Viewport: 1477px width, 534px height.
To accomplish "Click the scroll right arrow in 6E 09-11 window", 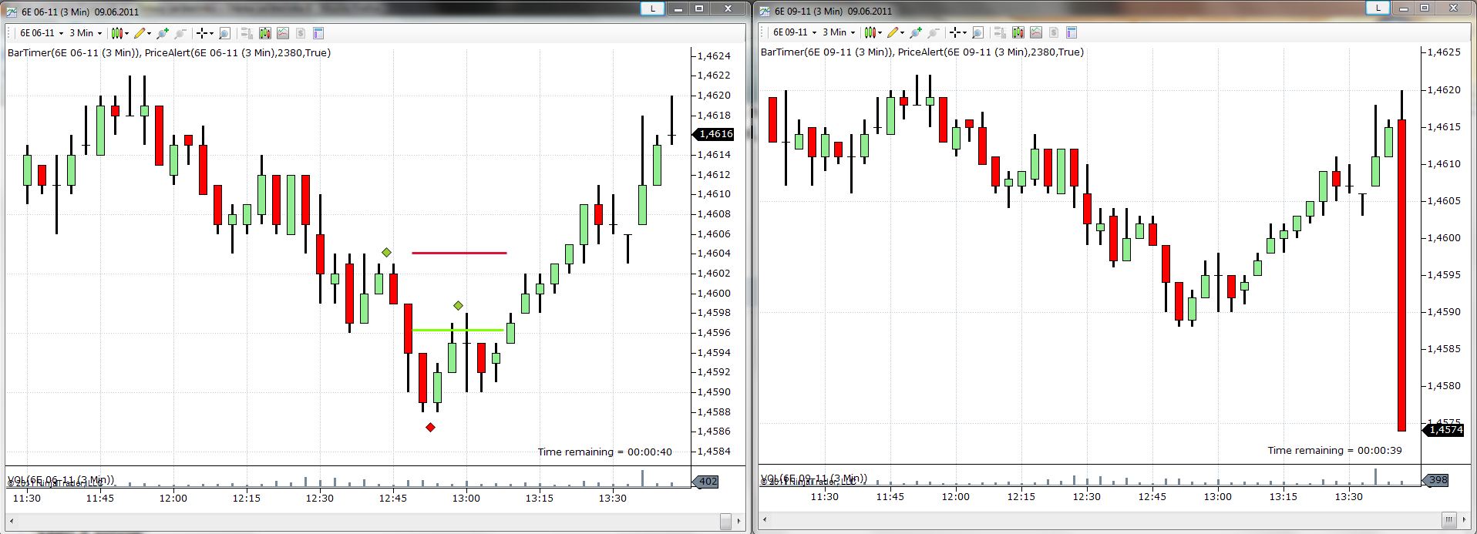I will [x=1465, y=519].
